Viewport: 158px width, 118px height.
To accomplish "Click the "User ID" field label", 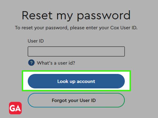I will click(36, 41).
